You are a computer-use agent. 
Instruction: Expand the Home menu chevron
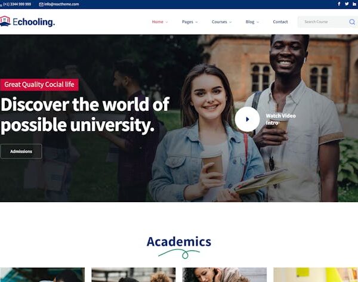click(x=166, y=22)
